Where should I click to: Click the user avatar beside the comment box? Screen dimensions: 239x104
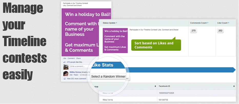click(66, 67)
